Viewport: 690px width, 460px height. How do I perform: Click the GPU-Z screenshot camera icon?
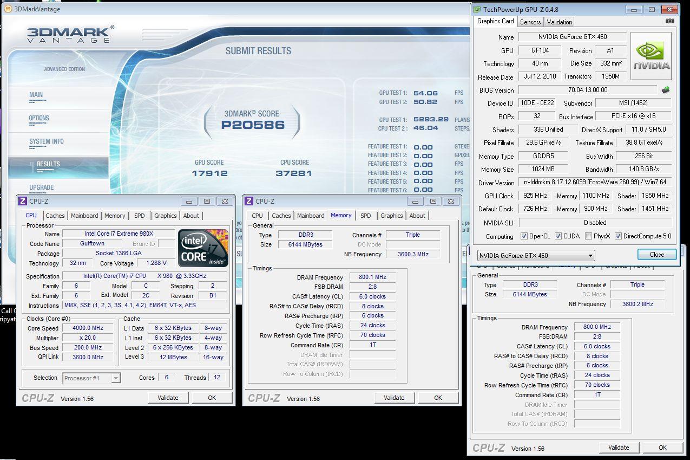(x=670, y=21)
